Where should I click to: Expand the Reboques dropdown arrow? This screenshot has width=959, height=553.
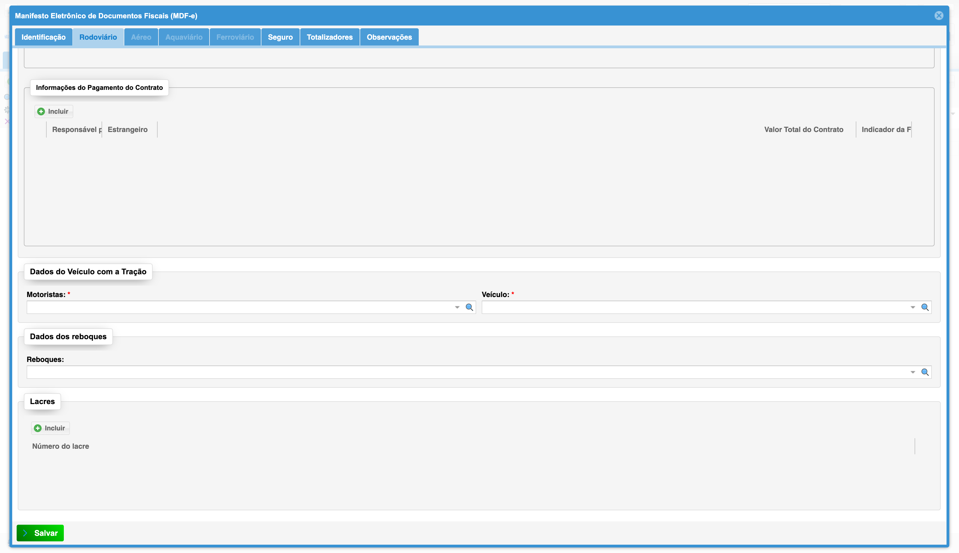tap(913, 372)
